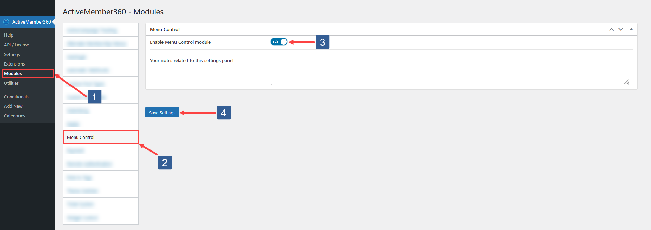
Task: Select Categories in the sidebar
Action: coord(14,116)
